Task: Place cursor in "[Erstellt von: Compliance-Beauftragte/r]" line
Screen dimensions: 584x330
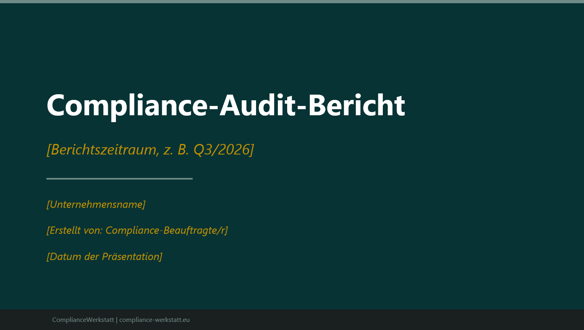Action: point(137,231)
